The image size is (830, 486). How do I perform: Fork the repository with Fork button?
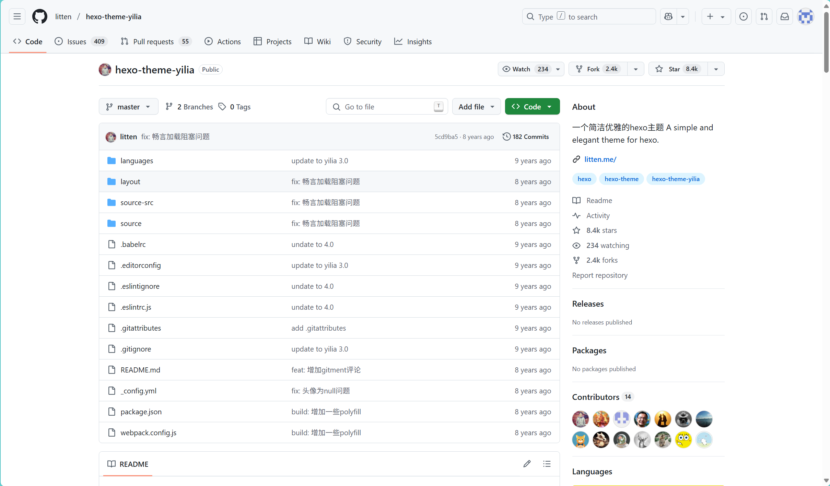pyautogui.click(x=598, y=69)
